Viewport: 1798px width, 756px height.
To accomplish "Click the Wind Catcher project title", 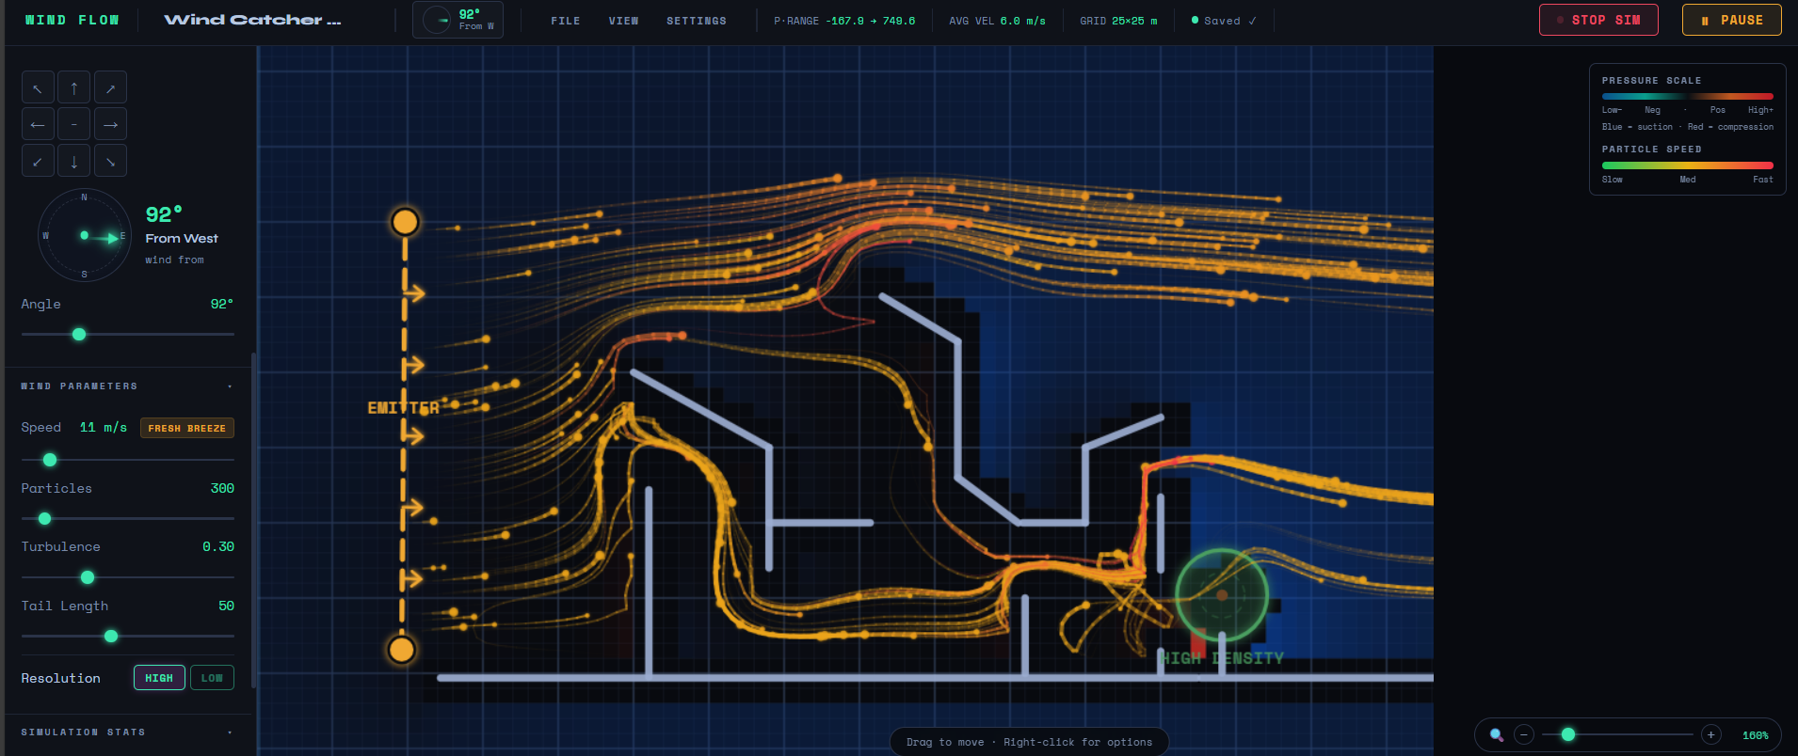I will (253, 20).
